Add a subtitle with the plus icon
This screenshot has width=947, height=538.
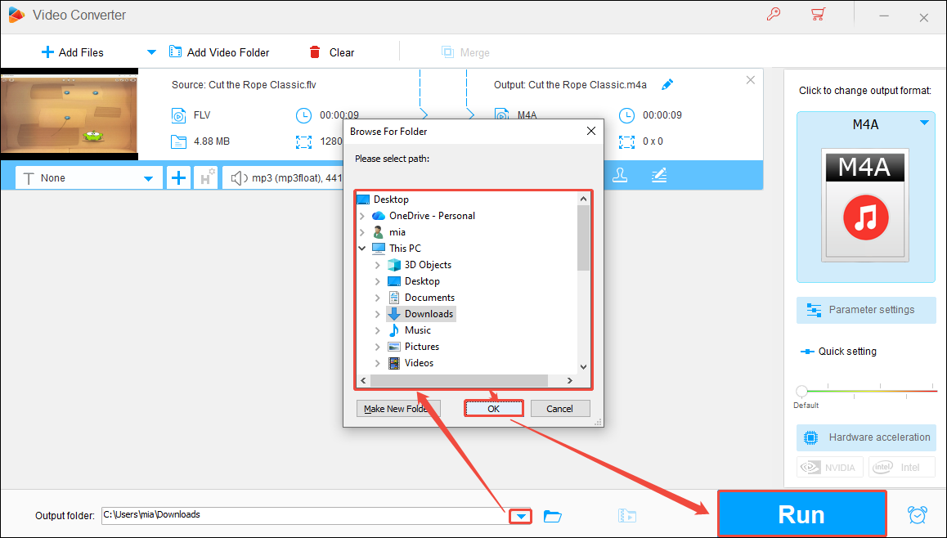[x=178, y=177]
